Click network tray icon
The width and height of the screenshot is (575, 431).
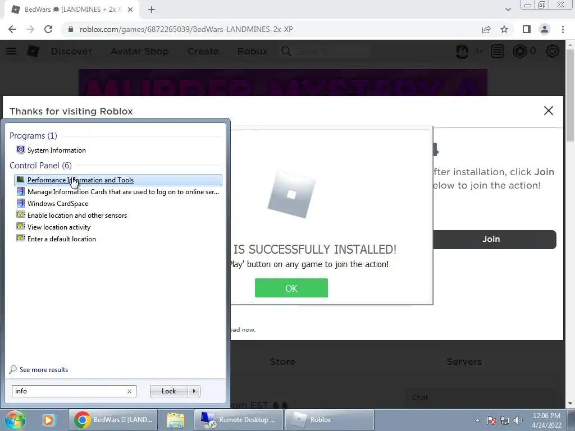(x=505, y=420)
